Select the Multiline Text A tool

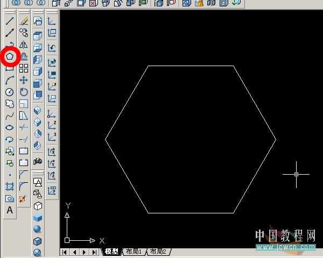coord(10,210)
